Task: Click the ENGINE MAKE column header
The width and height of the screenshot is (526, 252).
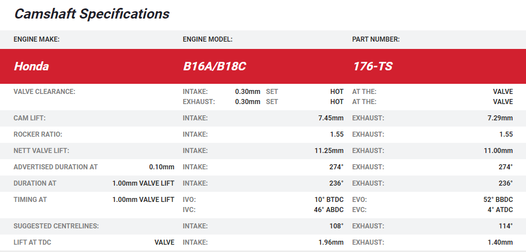Action: 37,39
